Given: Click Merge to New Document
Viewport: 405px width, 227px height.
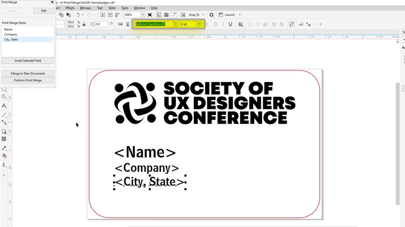Looking at the screenshot, I should click(28, 73).
